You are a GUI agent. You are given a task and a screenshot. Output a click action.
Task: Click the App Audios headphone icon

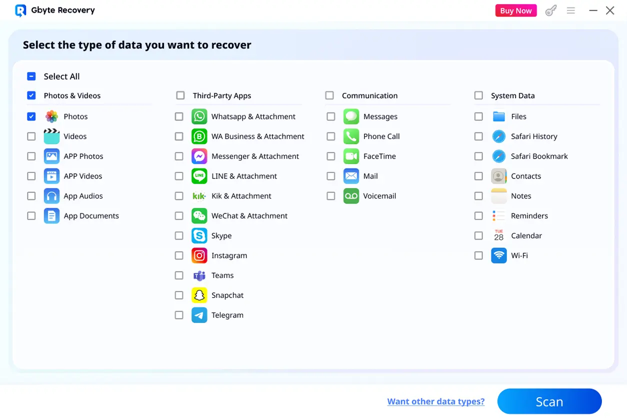click(51, 196)
